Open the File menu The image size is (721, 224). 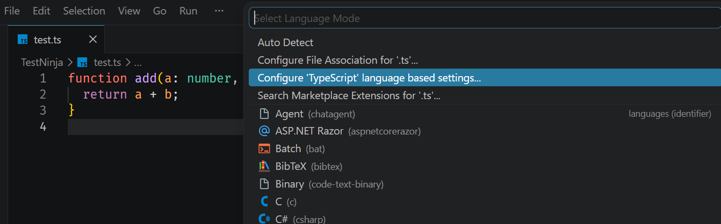[x=12, y=11]
